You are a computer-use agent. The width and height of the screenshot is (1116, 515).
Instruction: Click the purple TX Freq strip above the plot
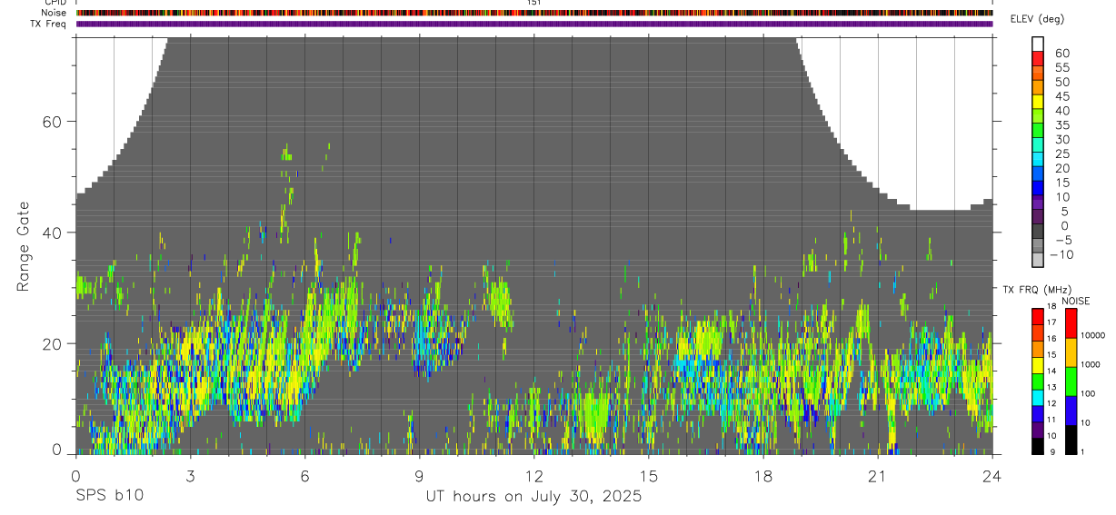coord(534,24)
